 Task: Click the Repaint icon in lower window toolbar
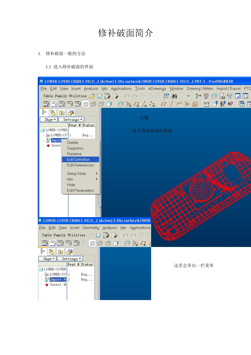coord(114,235)
